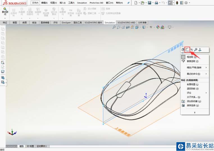Image resolution: width=214 pixels, height=151 pixels.
Task: Open the View Orientation cube icon
Action: click(137, 27)
